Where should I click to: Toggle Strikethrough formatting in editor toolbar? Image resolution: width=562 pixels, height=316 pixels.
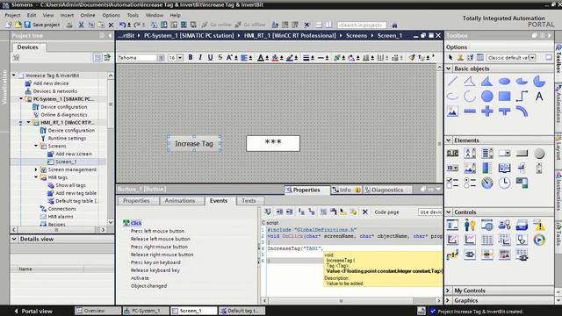220,57
